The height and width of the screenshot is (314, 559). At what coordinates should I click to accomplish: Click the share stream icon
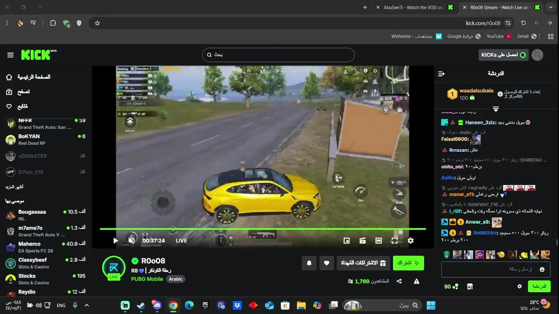(x=399, y=281)
